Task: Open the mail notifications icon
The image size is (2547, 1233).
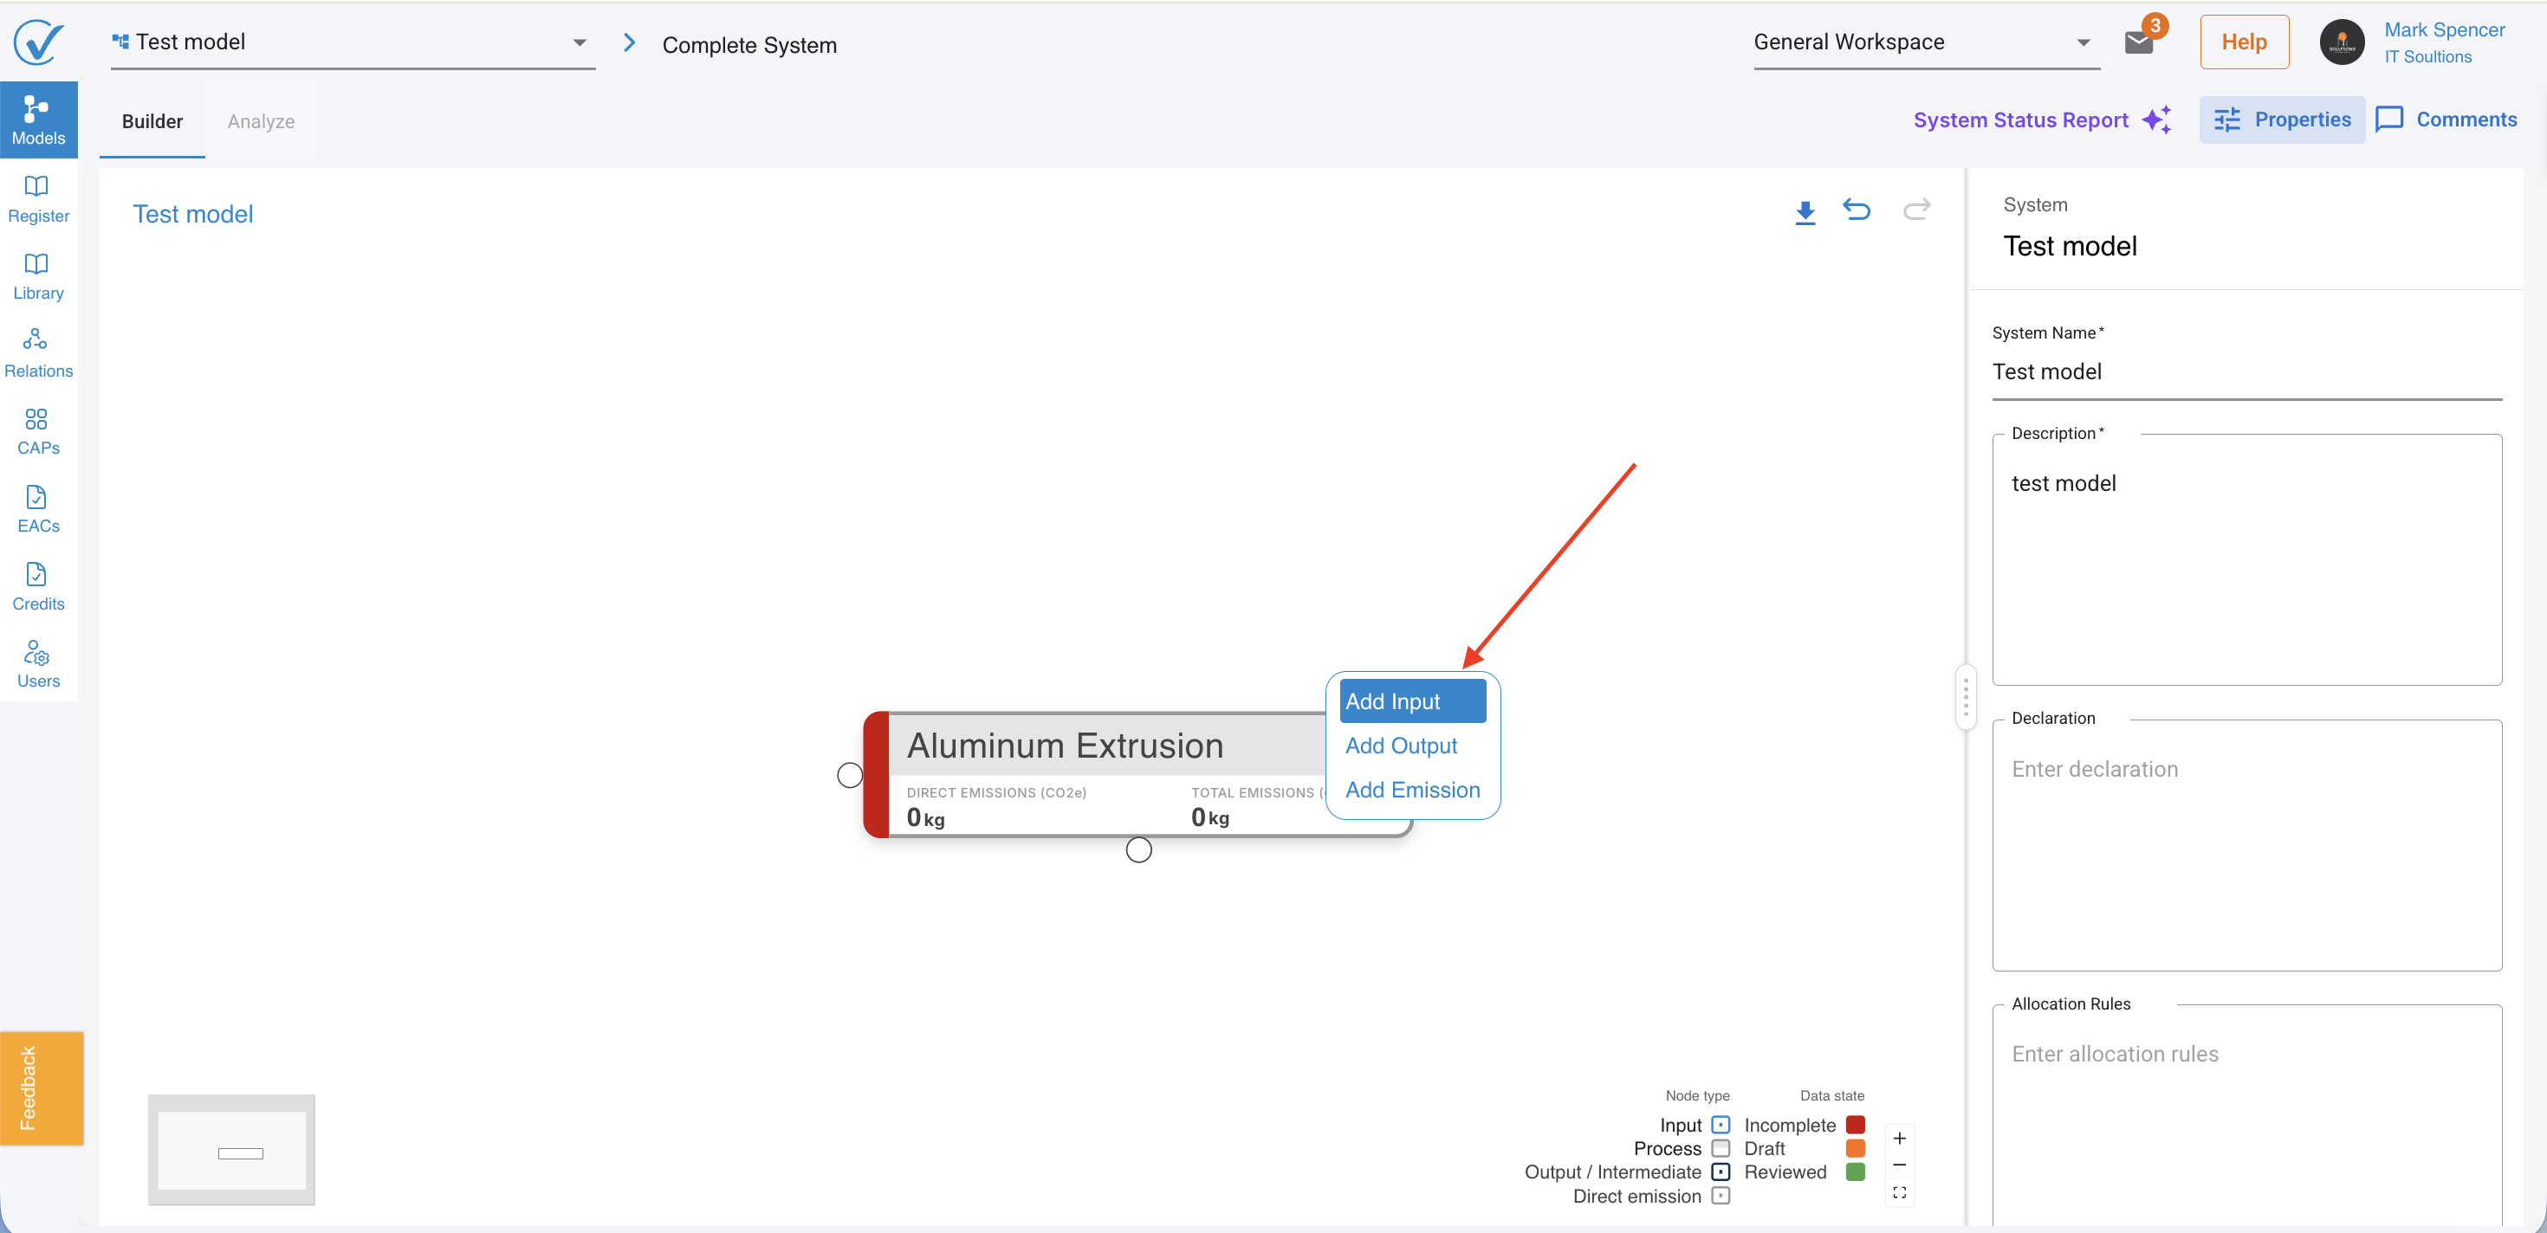Action: coord(2138,42)
